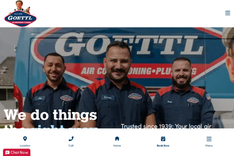Open the bottom bar Menu icon
Viewport: 234px width, 156px height.
(x=209, y=139)
